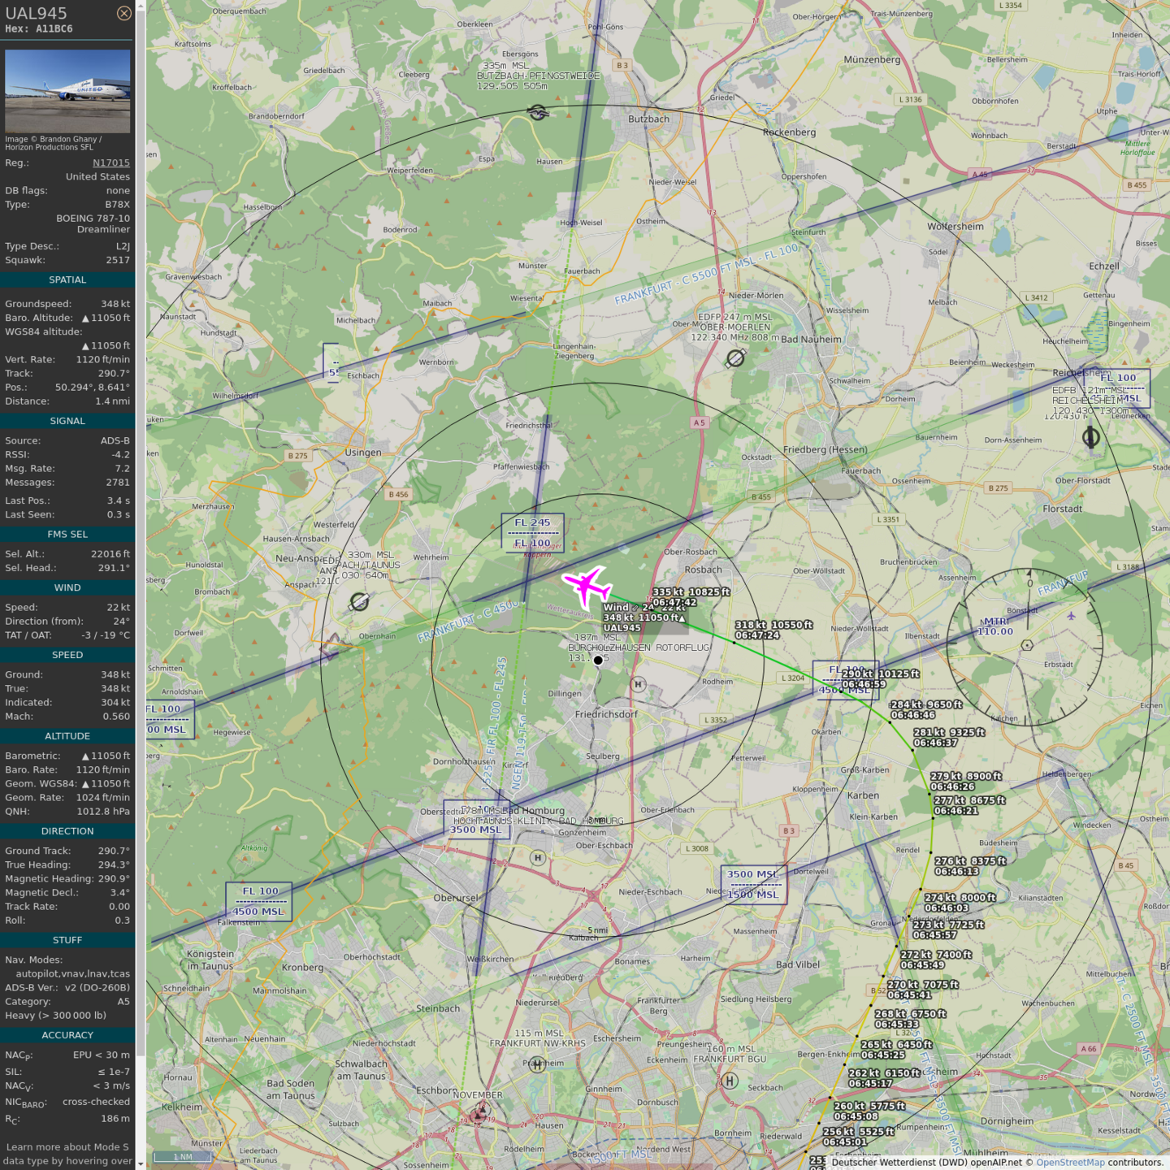Select the Anspach/Taunus airfield runway icon

click(x=359, y=601)
